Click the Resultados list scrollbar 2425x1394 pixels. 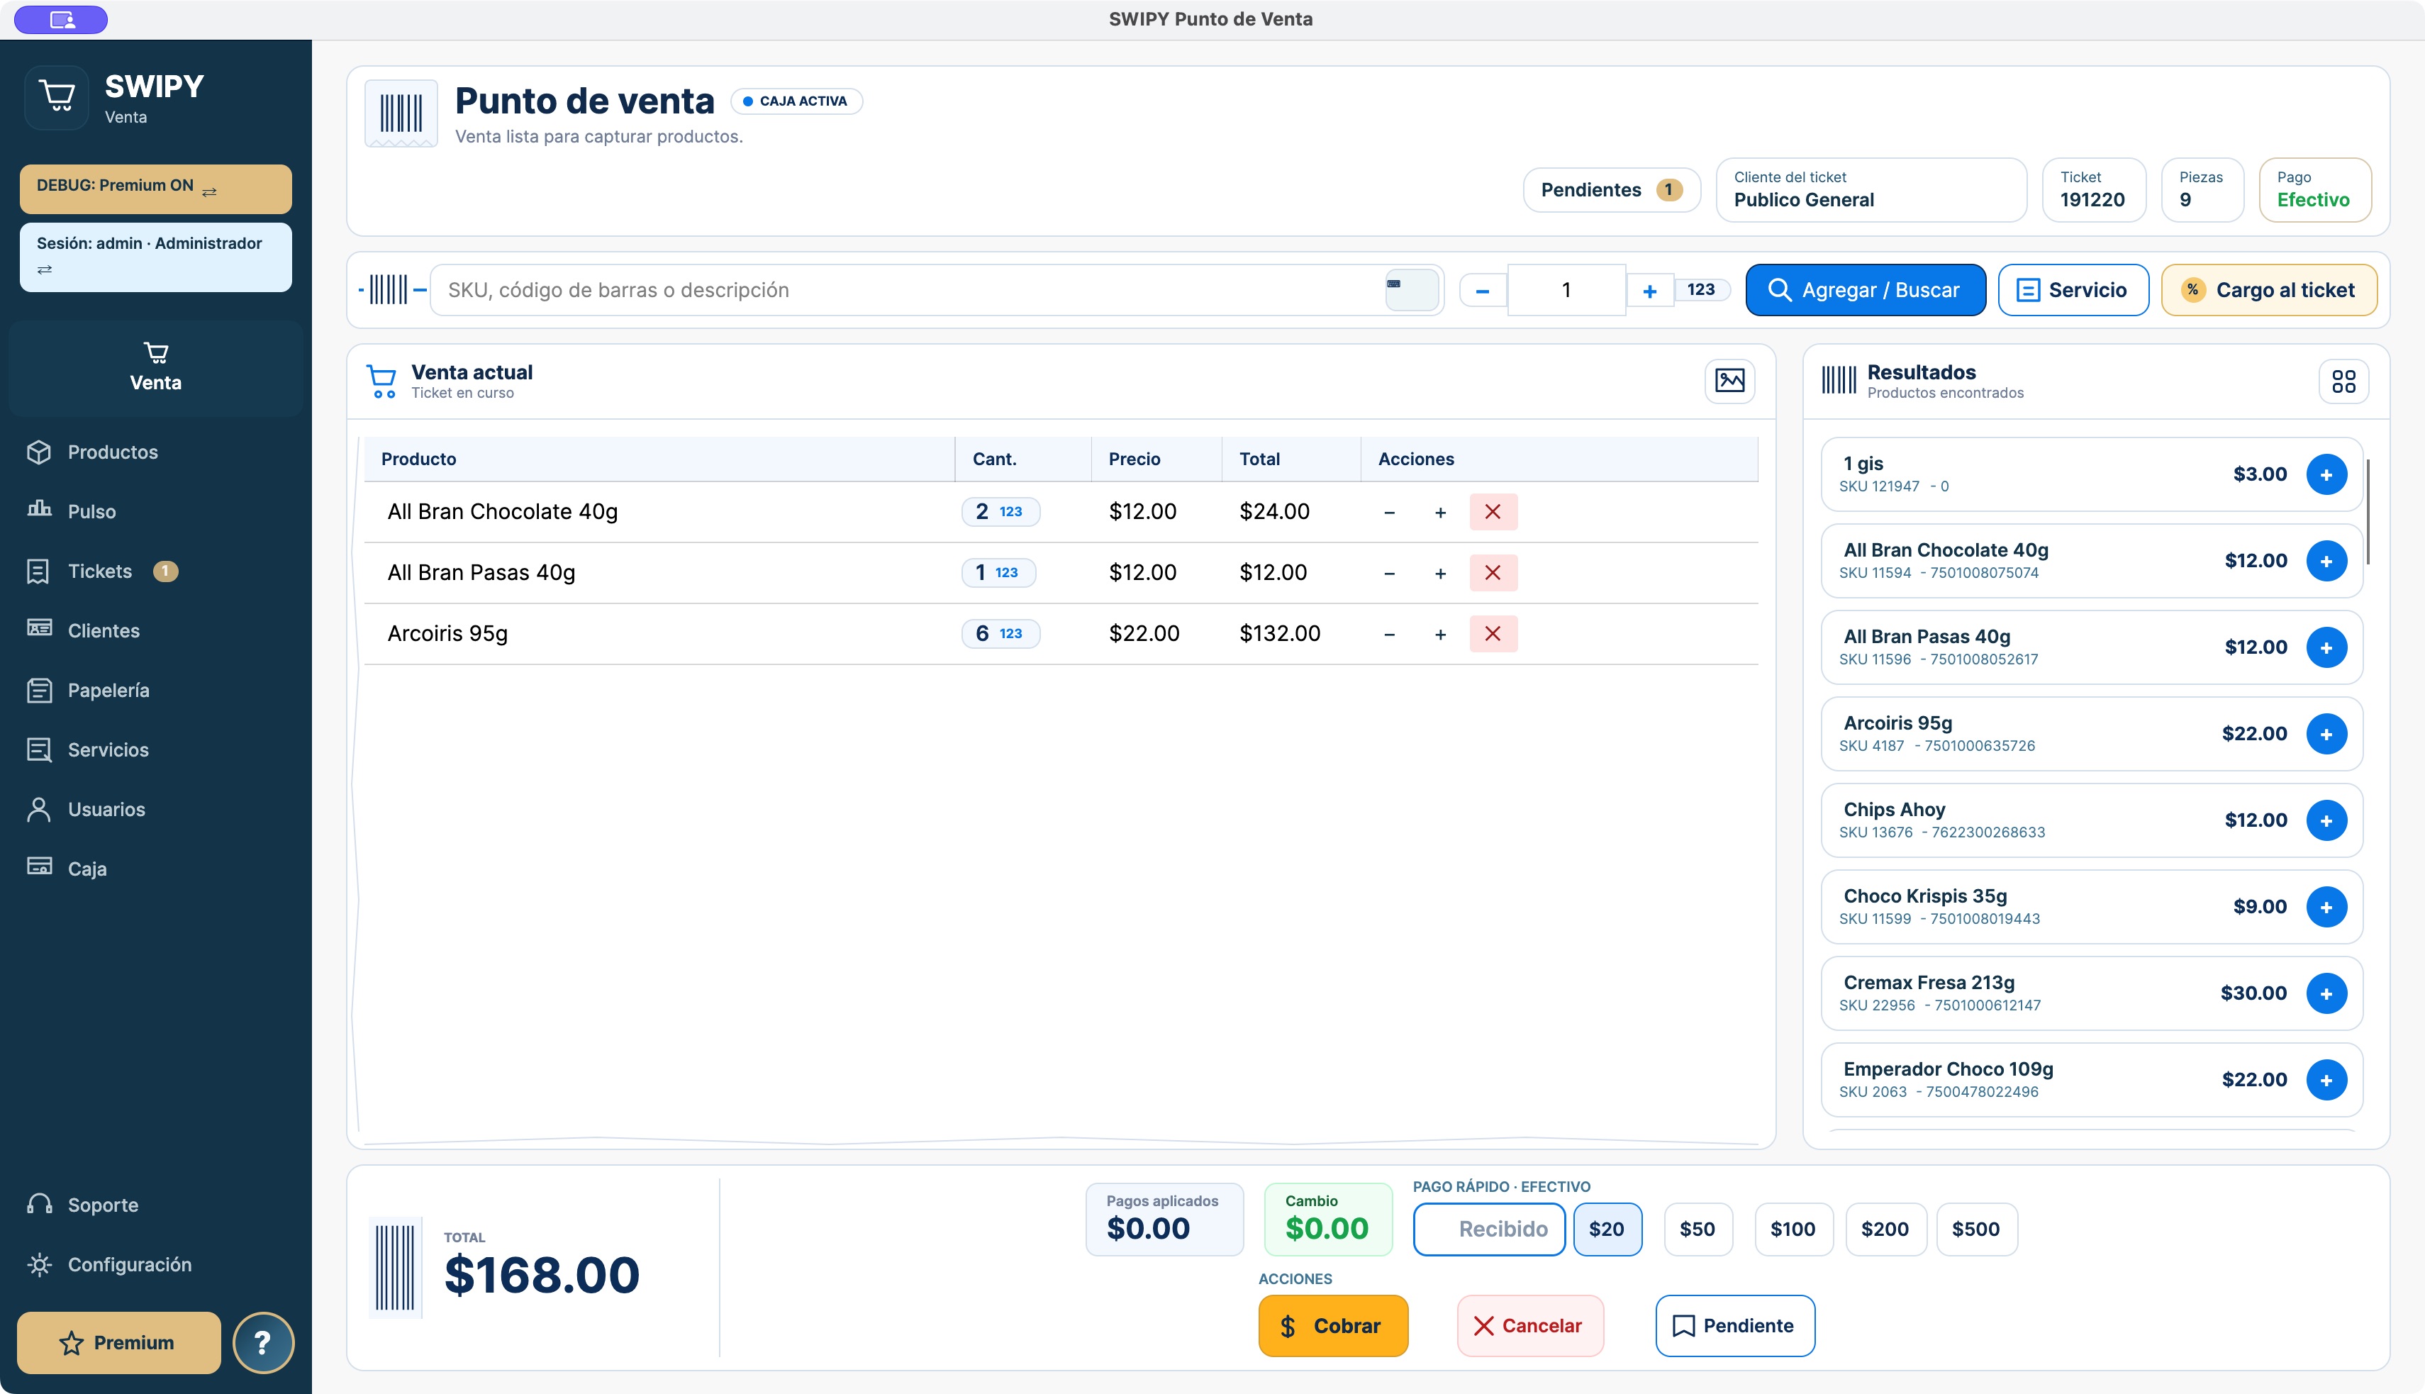click(2368, 512)
